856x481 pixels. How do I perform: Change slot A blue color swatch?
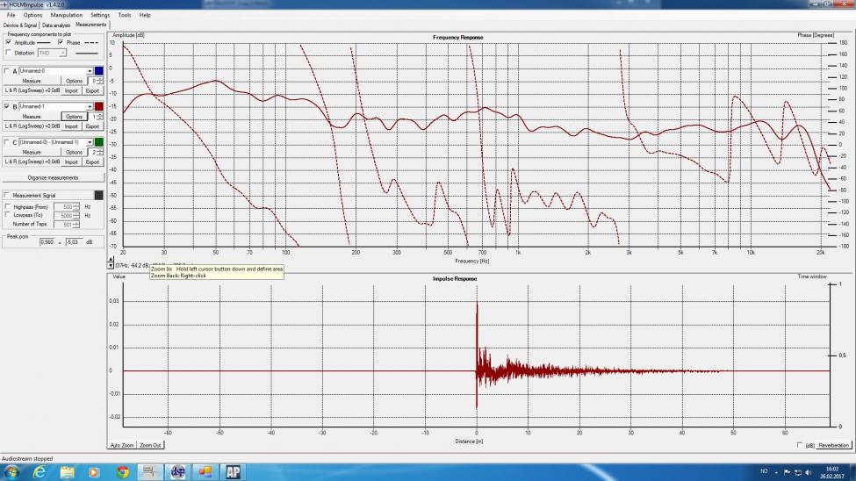pos(99,71)
